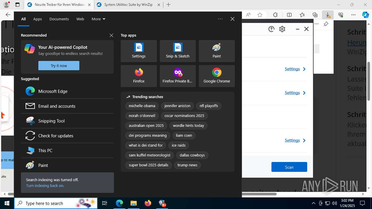Open the Browser essentials icon
The width and height of the screenshot is (372, 209).
pos(341,15)
